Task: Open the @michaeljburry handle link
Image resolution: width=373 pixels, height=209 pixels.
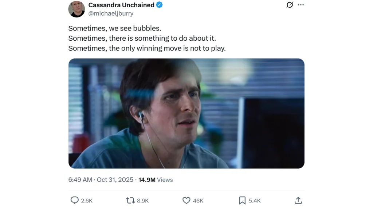Action: [x=111, y=13]
